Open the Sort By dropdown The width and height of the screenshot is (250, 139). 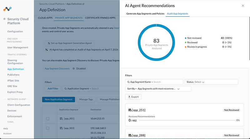point(158,89)
